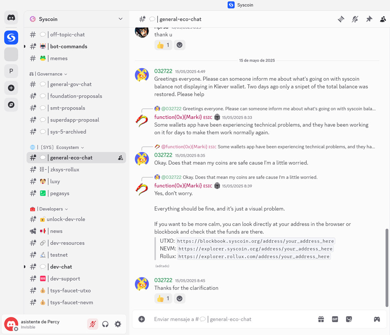Open pinned messages pin icon
The width and height of the screenshot is (390, 335).
[369, 19]
